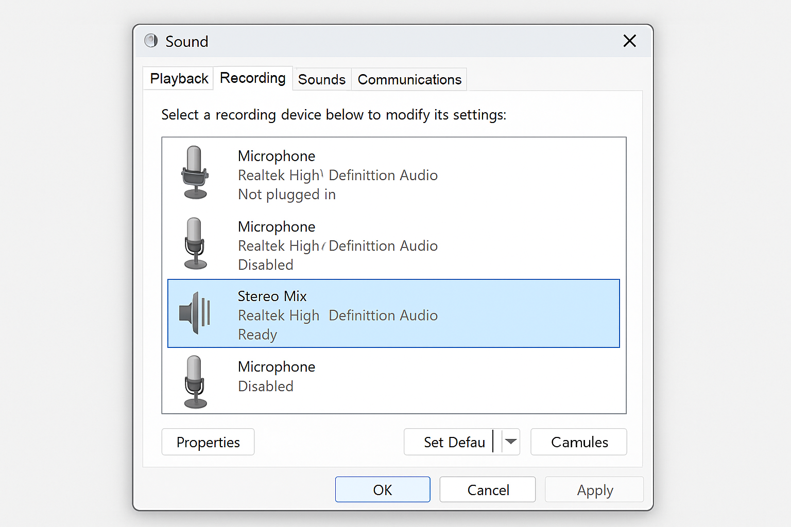Switch to the Communications tab

pos(409,79)
